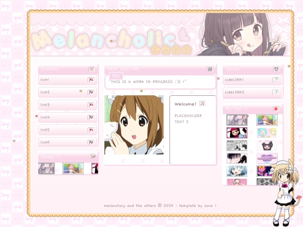Screen dimensions: 303x227
Task: Click the Stamps header icon
Action: pyautogui.click(x=93, y=156)
